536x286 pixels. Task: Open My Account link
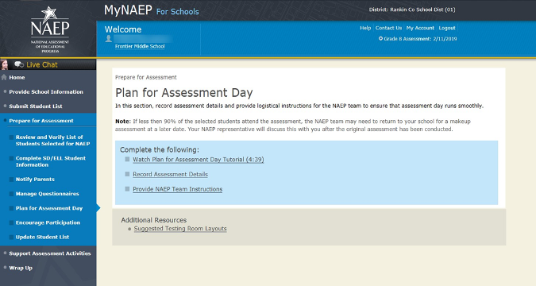420,28
